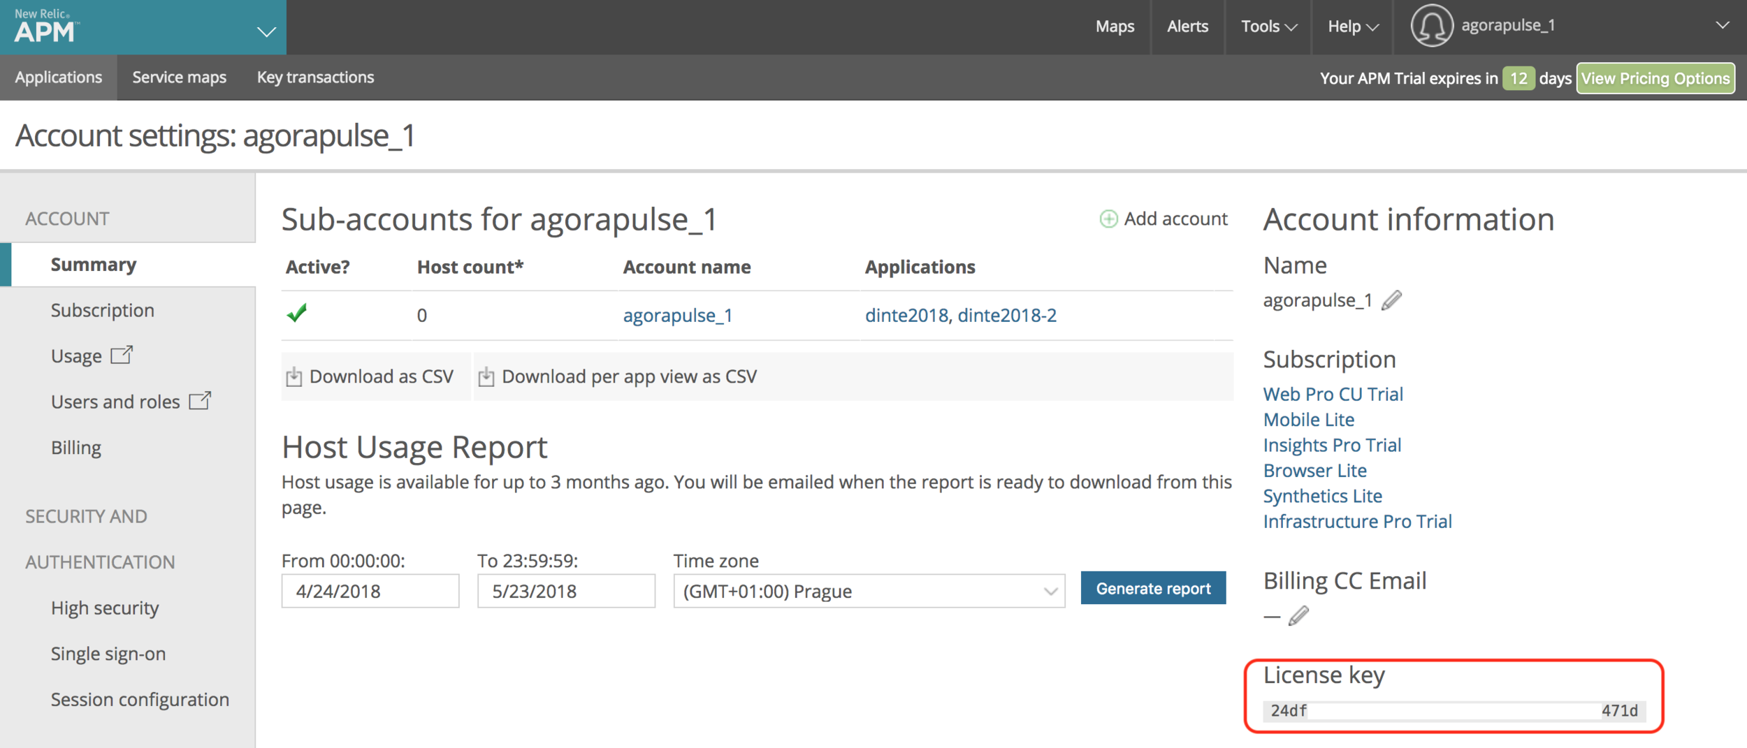Click the external link icon beside Usage

(122, 355)
